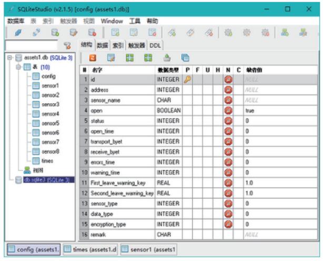
Task: Click the primary key icon on id row
Action: 187,79
